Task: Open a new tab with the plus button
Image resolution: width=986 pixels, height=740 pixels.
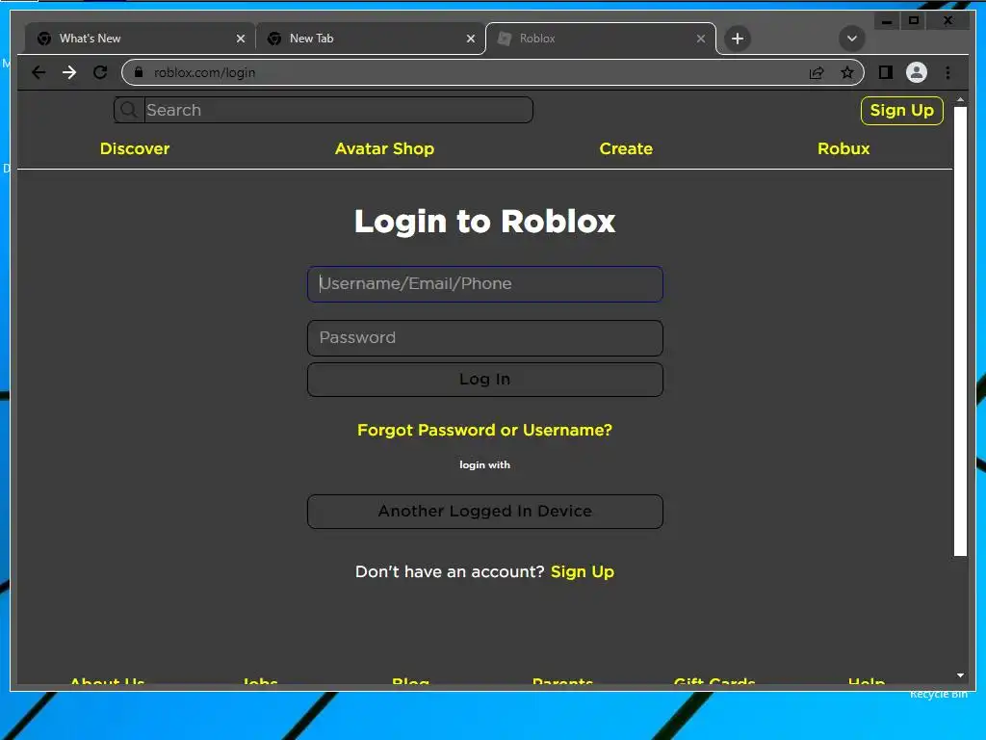Action: point(737,39)
